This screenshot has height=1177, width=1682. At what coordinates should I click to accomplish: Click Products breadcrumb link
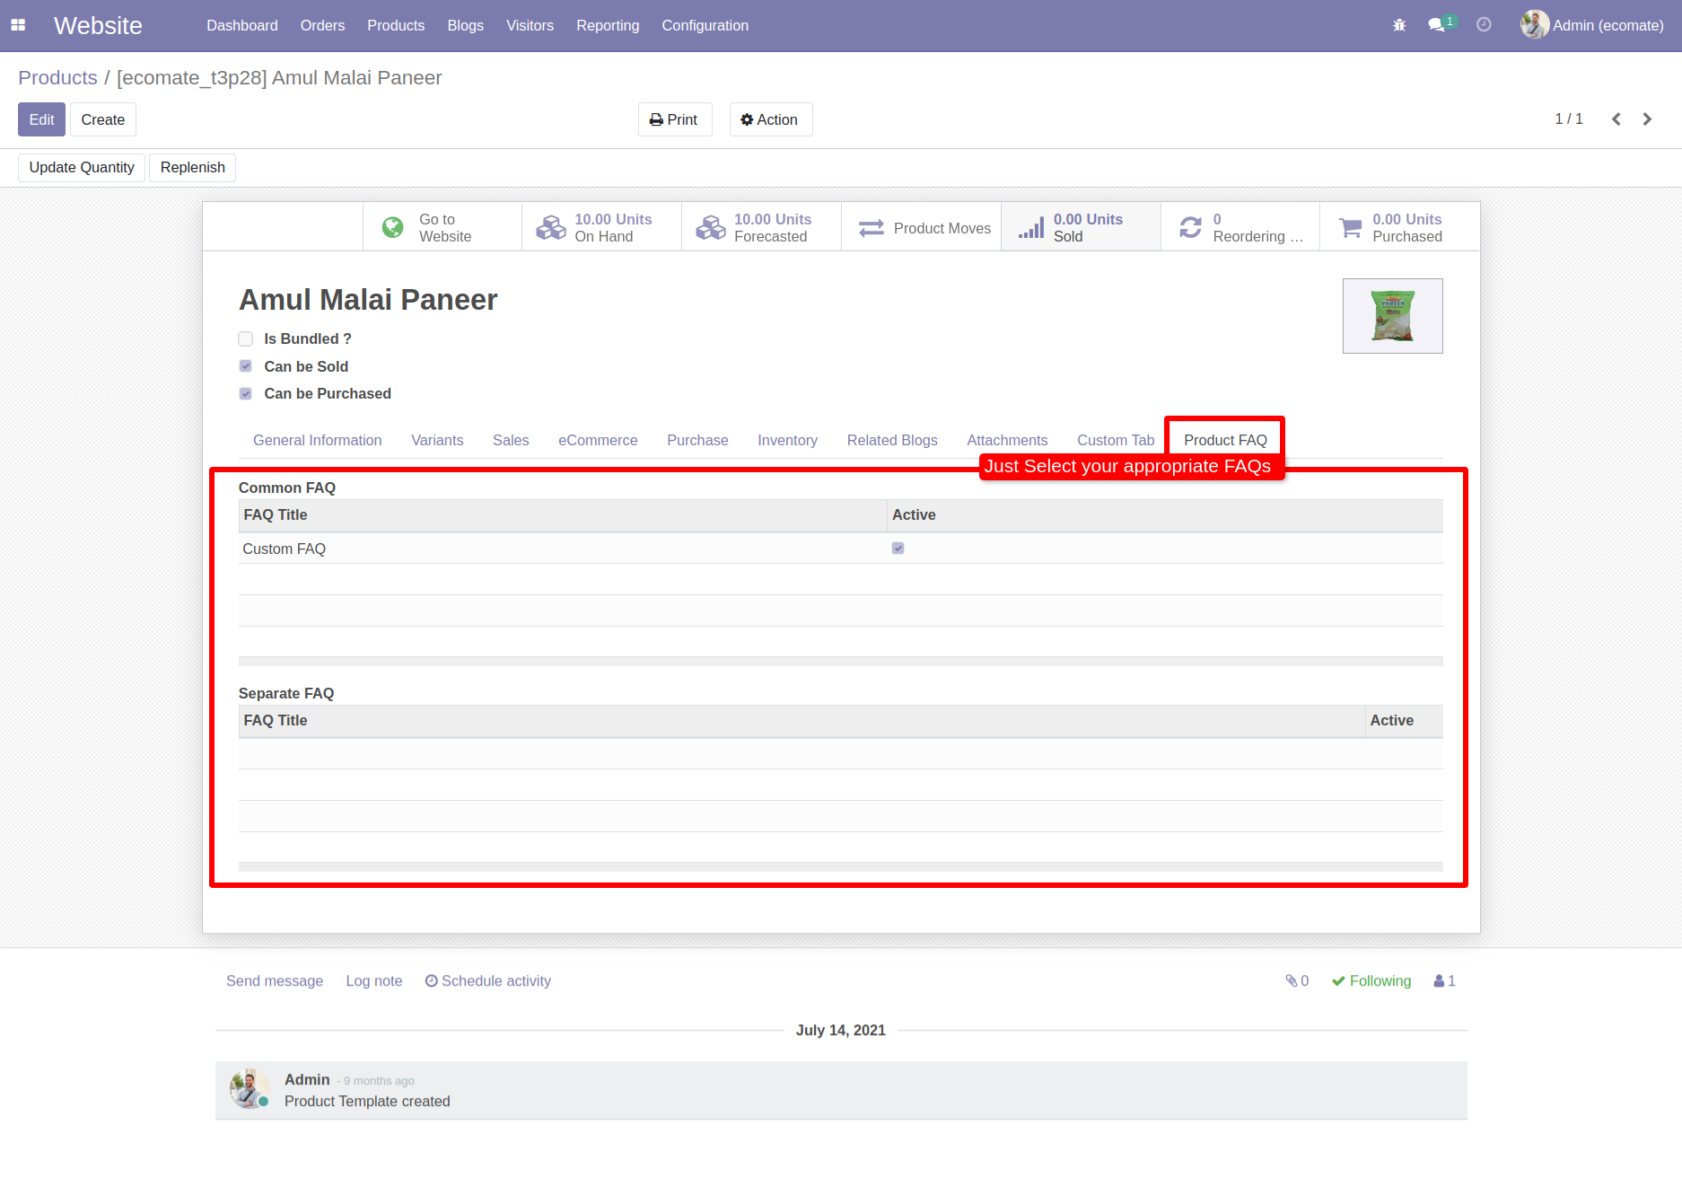[x=57, y=78]
